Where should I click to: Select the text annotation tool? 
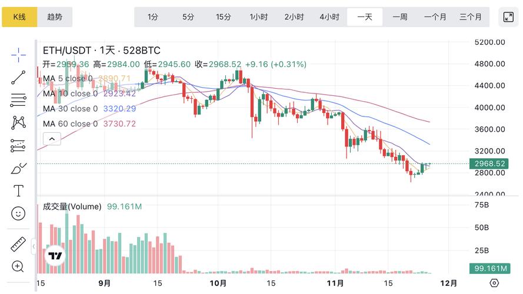(18, 191)
